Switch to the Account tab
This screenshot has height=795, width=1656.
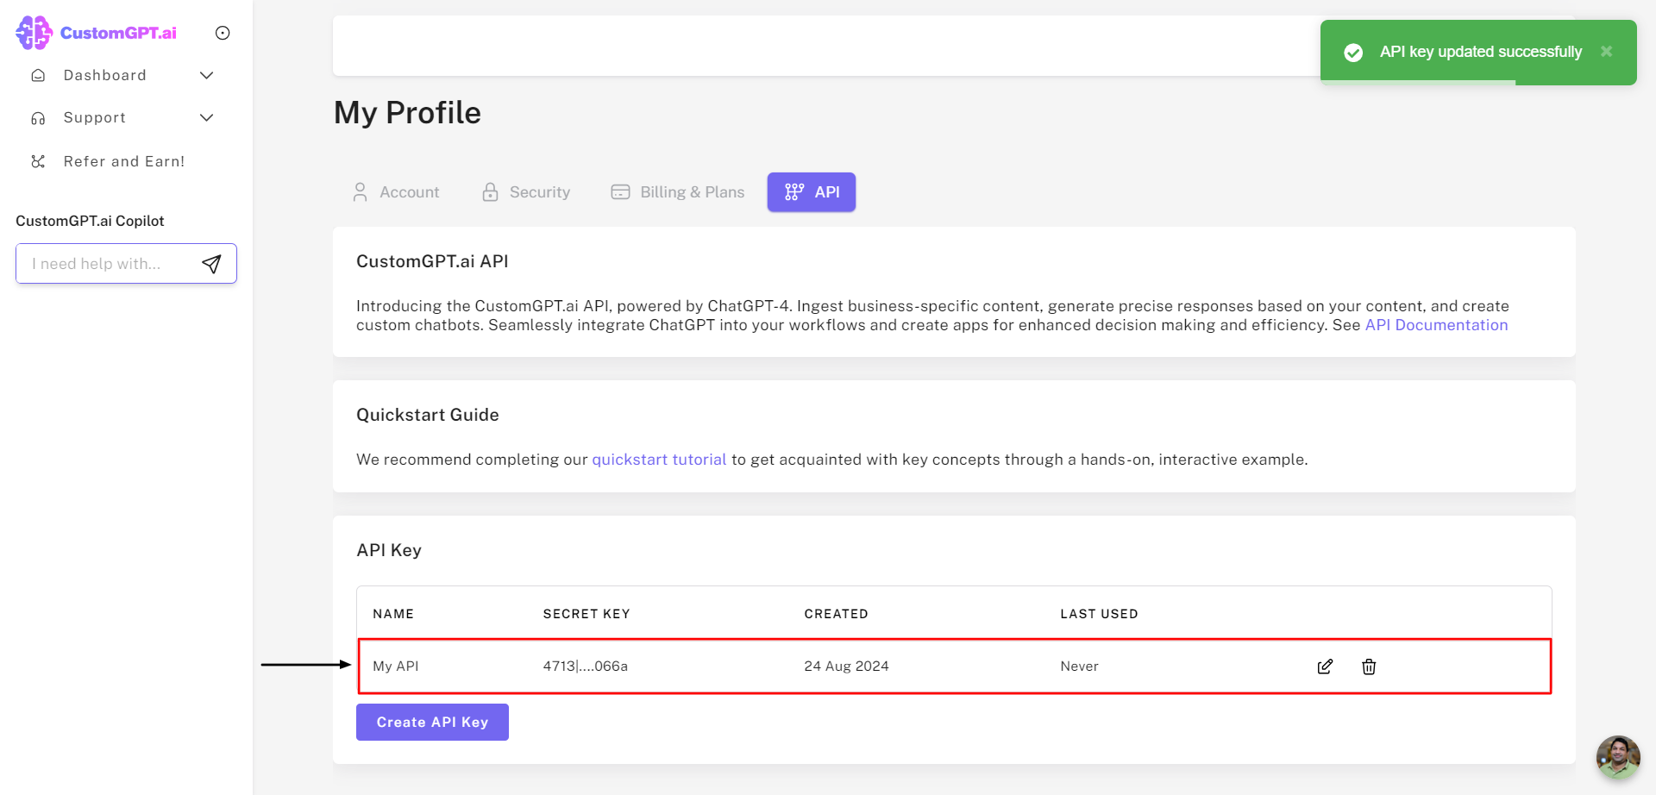click(x=396, y=192)
